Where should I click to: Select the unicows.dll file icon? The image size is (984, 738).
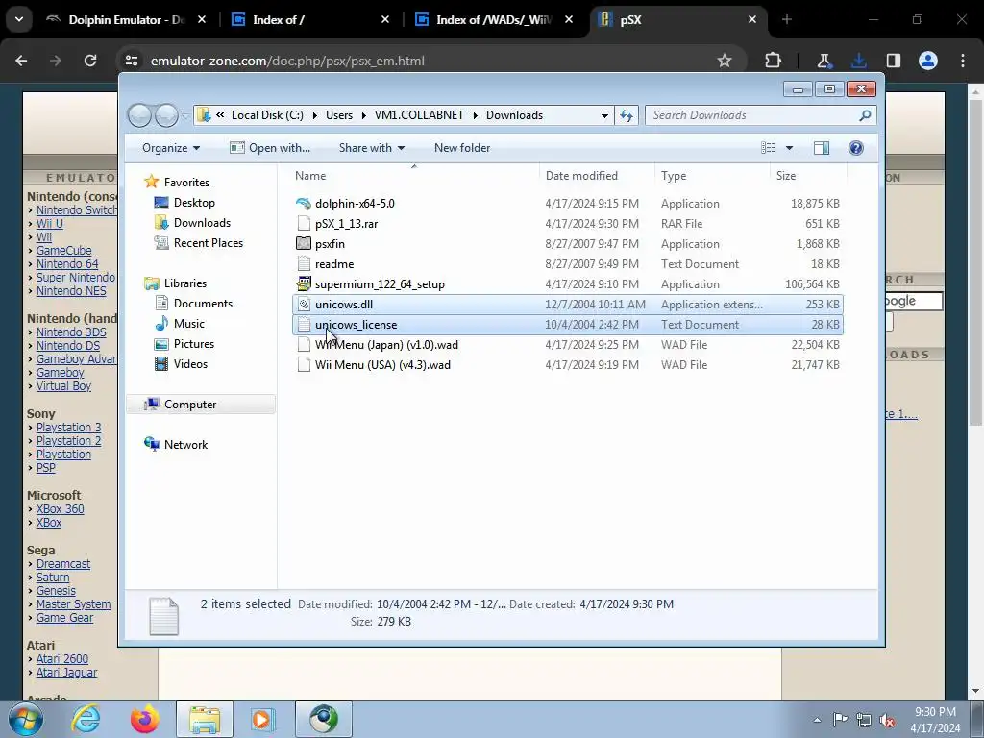(x=304, y=305)
